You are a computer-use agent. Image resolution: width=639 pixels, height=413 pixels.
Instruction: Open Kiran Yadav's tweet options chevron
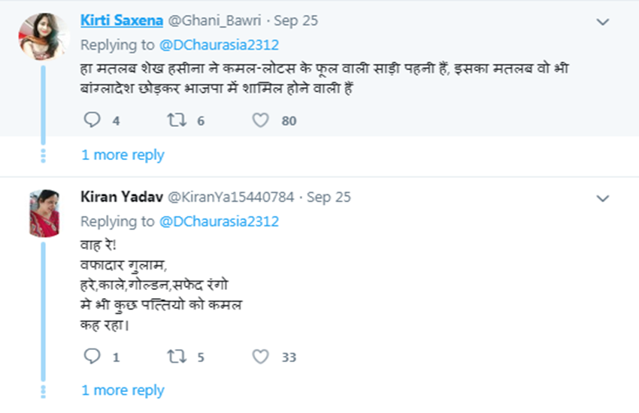602,198
